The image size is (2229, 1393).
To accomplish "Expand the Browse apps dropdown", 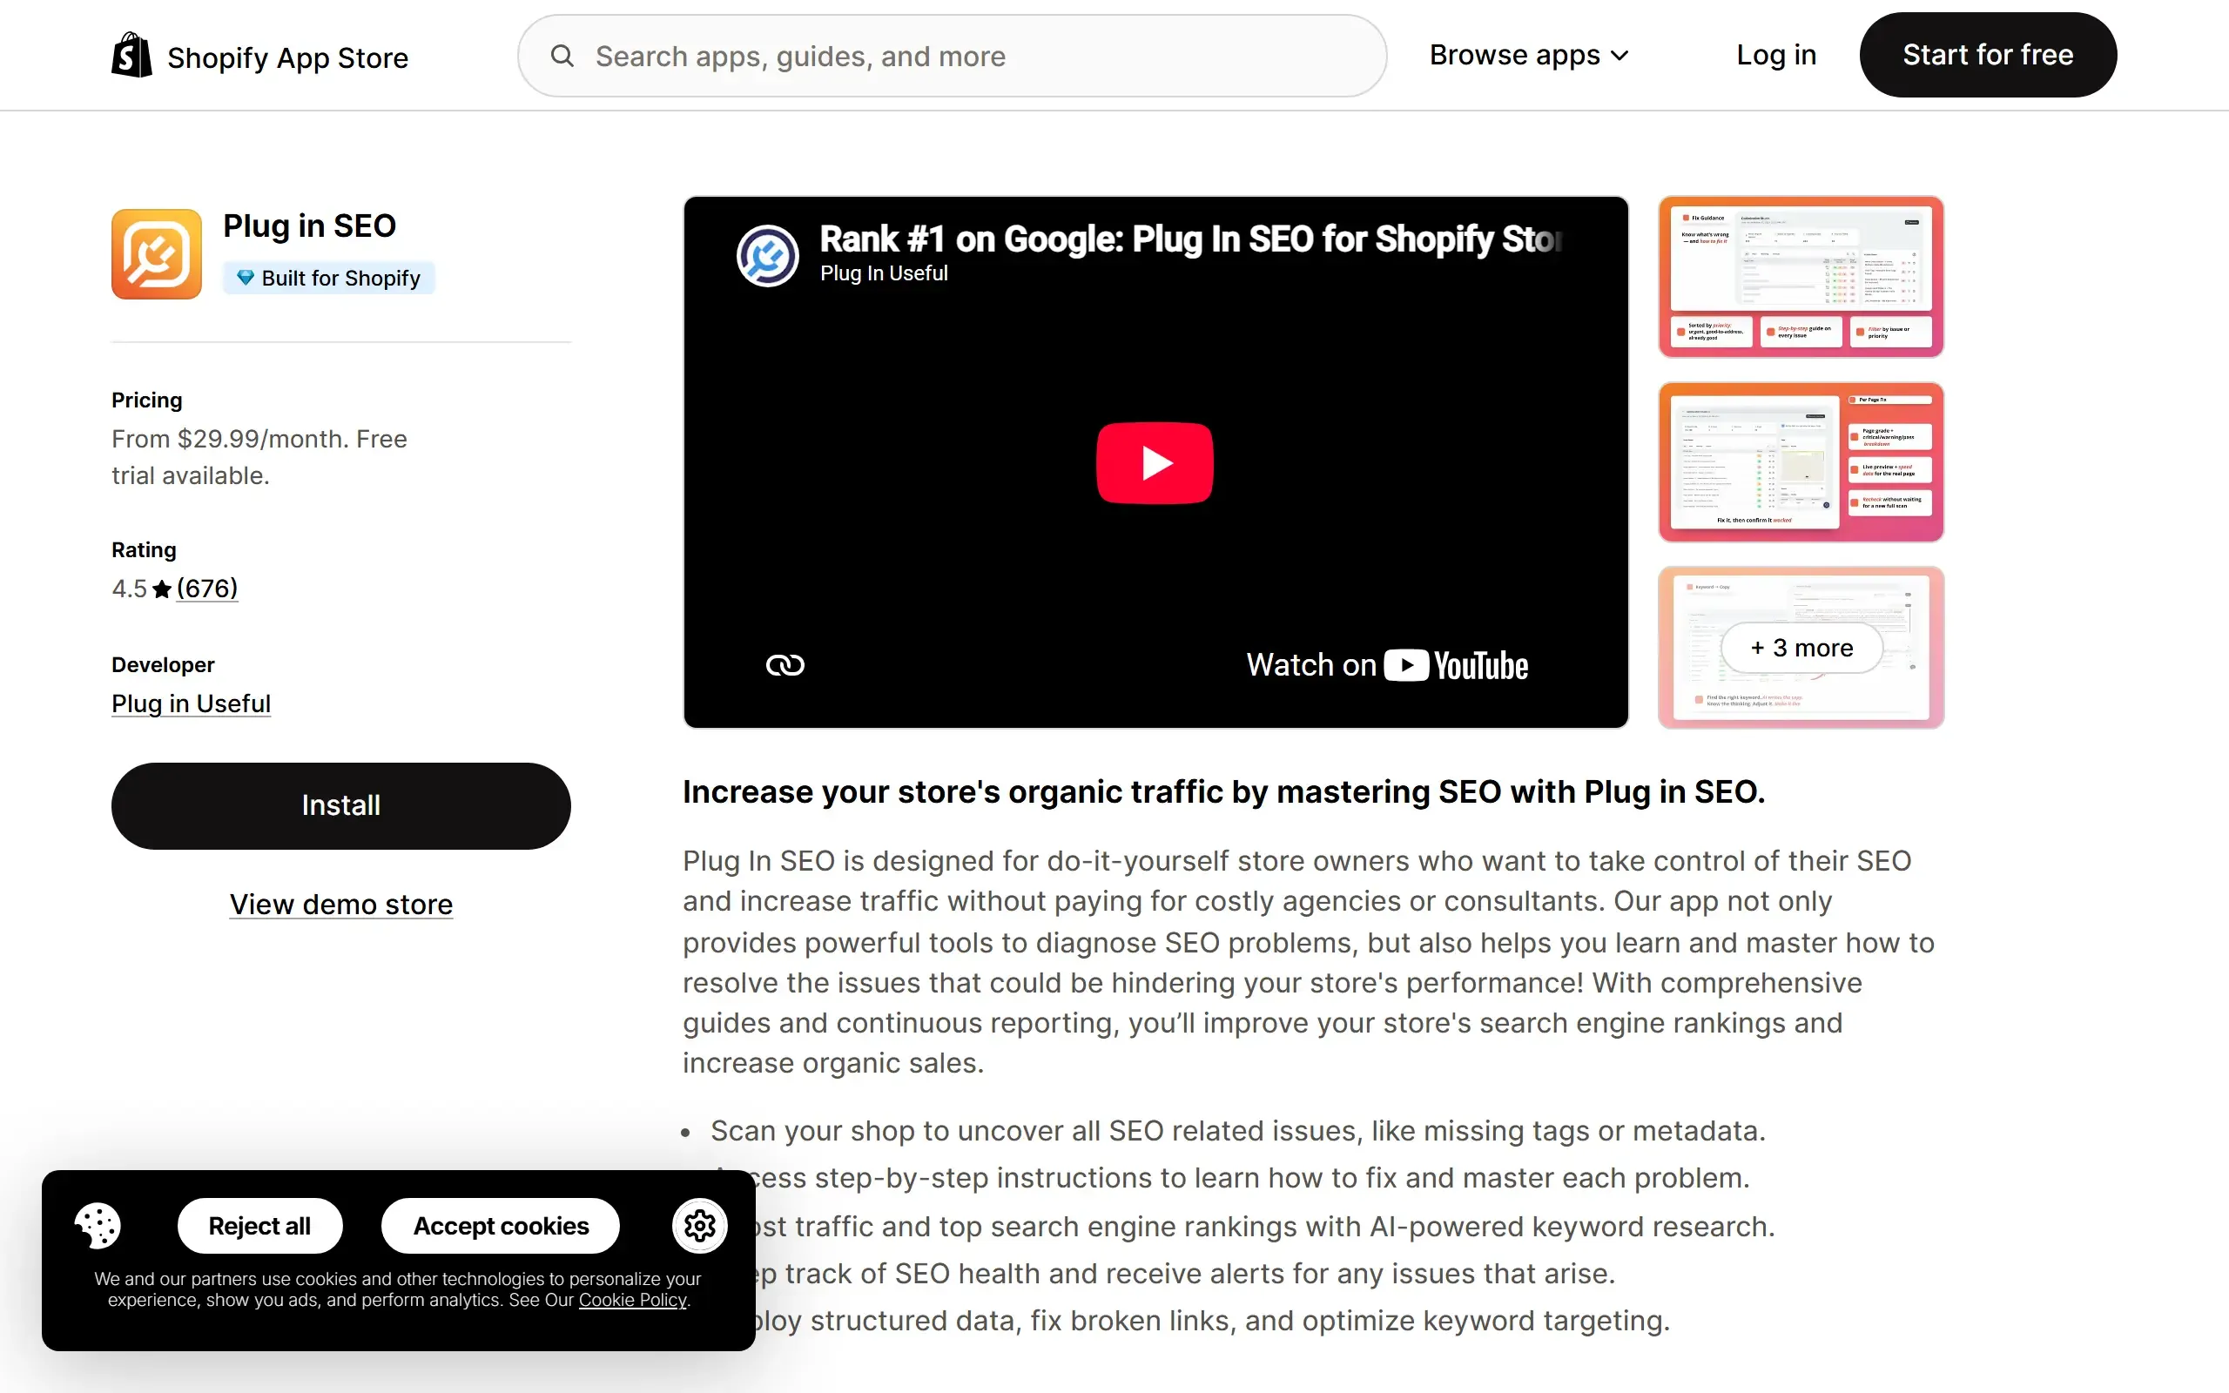I will 1529,55.
